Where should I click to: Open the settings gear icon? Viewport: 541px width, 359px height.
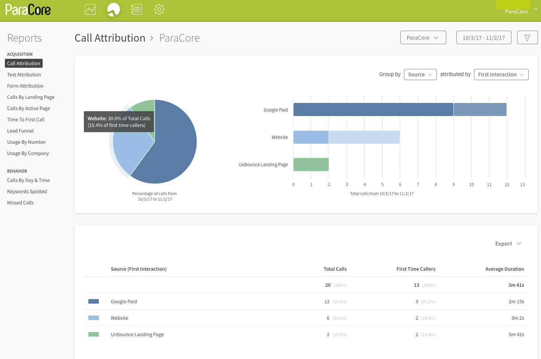159,9
